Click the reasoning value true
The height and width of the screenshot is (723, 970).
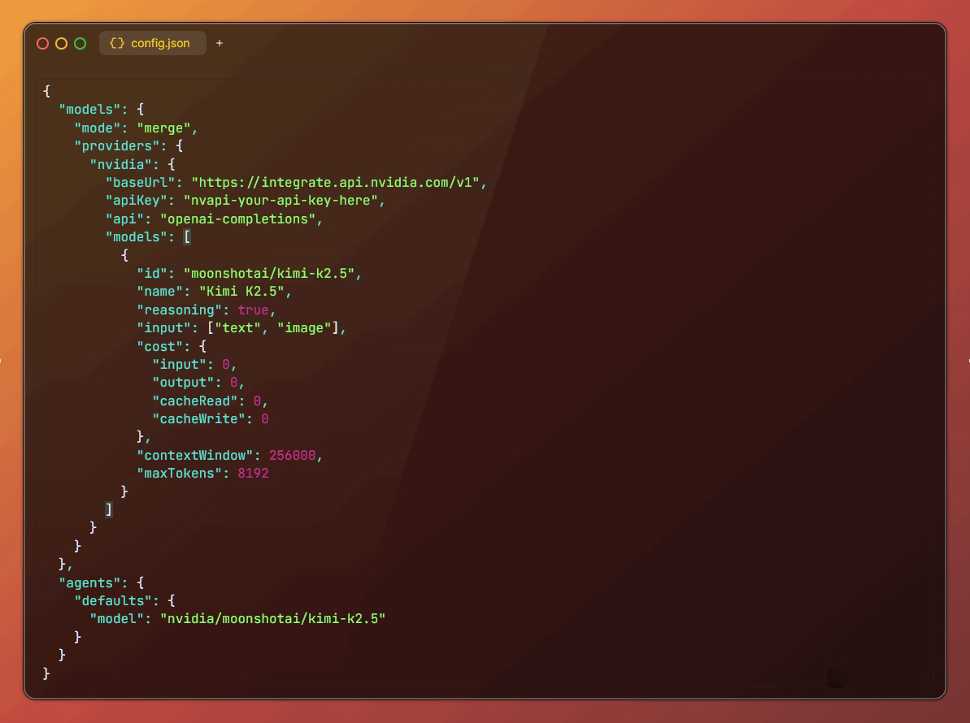253,310
